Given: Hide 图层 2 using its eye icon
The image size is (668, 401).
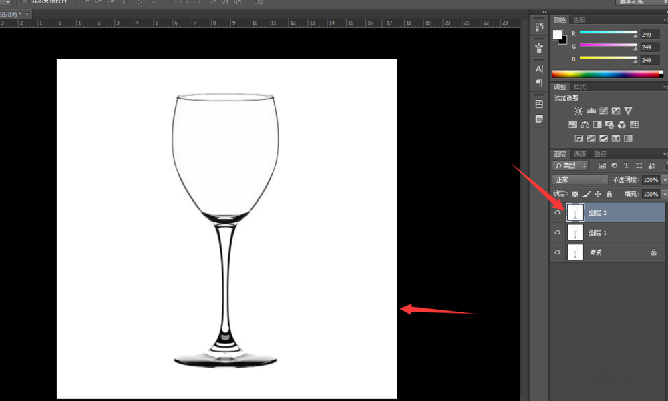Looking at the screenshot, I should pyautogui.click(x=558, y=213).
